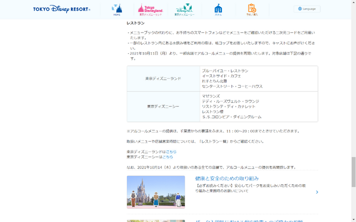Open the hotel building icon

click(x=218, y=10)
